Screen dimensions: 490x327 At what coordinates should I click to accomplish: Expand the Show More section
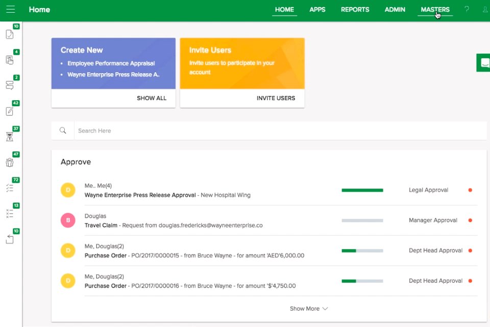point(308,309)
